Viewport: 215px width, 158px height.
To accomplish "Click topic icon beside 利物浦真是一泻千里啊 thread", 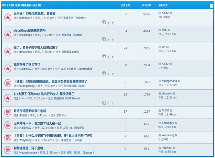I will click(7, 149).
